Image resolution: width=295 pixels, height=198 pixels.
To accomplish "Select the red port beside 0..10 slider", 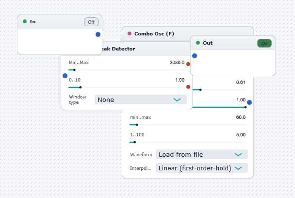I will click(x=188, y=87).
